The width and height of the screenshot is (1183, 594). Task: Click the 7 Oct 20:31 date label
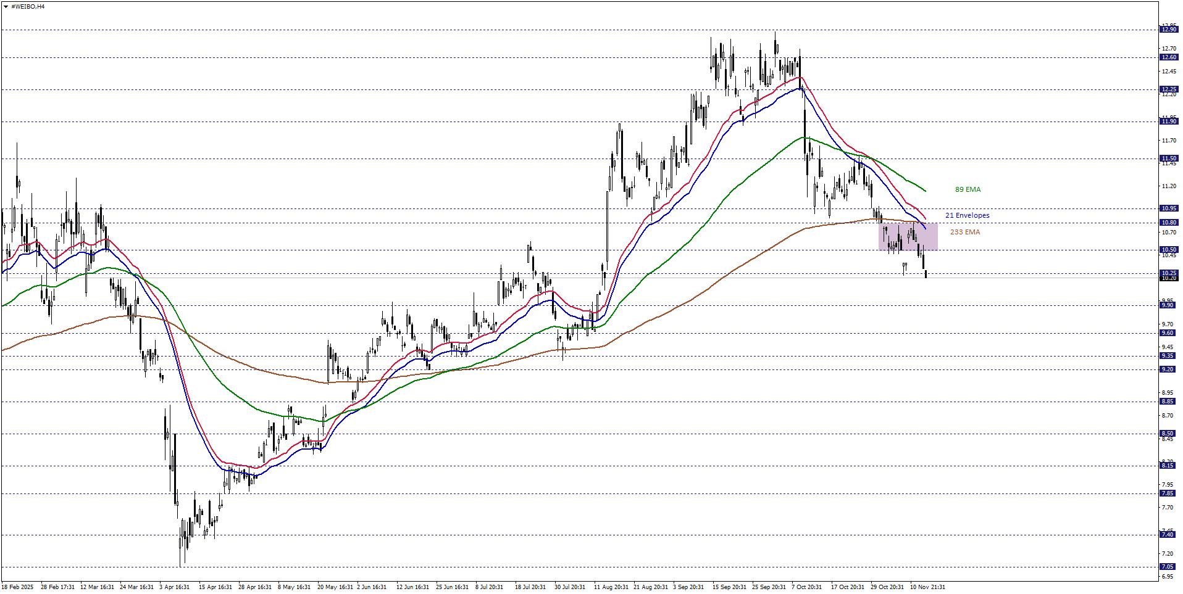[x=806, y=587]
